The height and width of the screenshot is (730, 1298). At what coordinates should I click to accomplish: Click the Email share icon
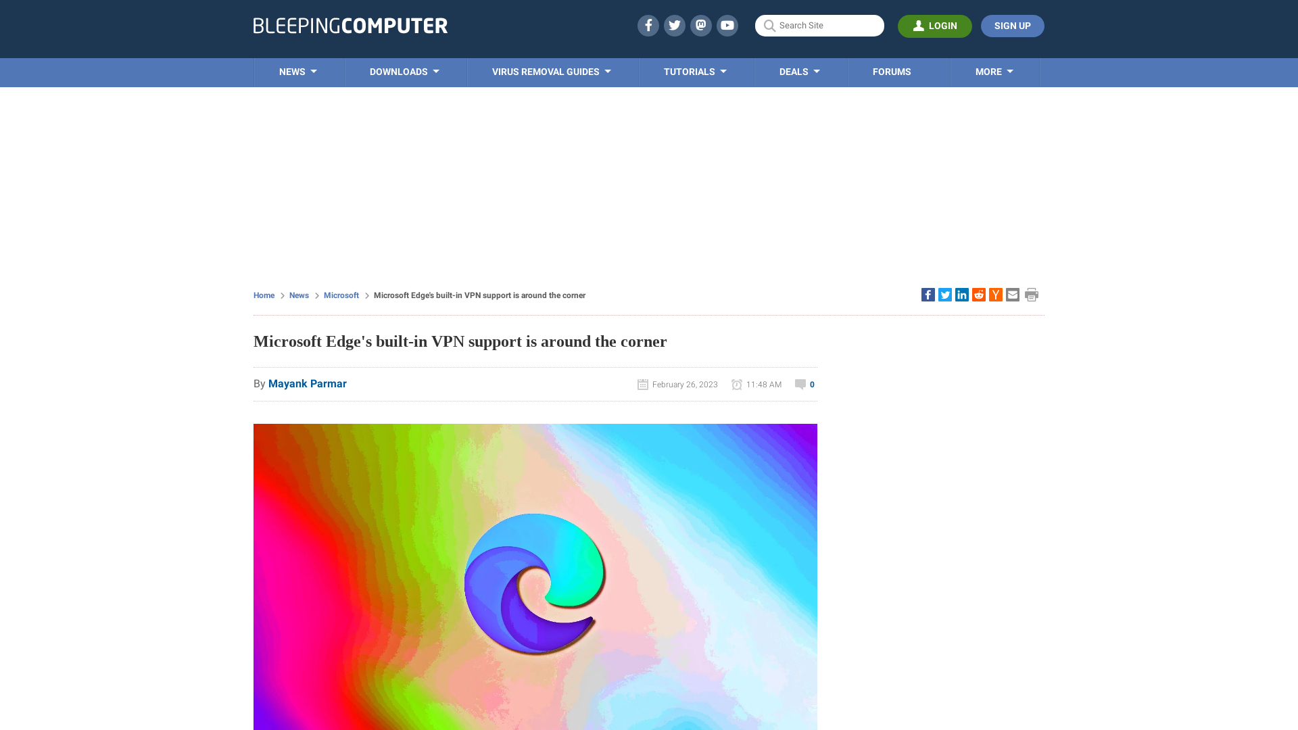pos(1012,294)
